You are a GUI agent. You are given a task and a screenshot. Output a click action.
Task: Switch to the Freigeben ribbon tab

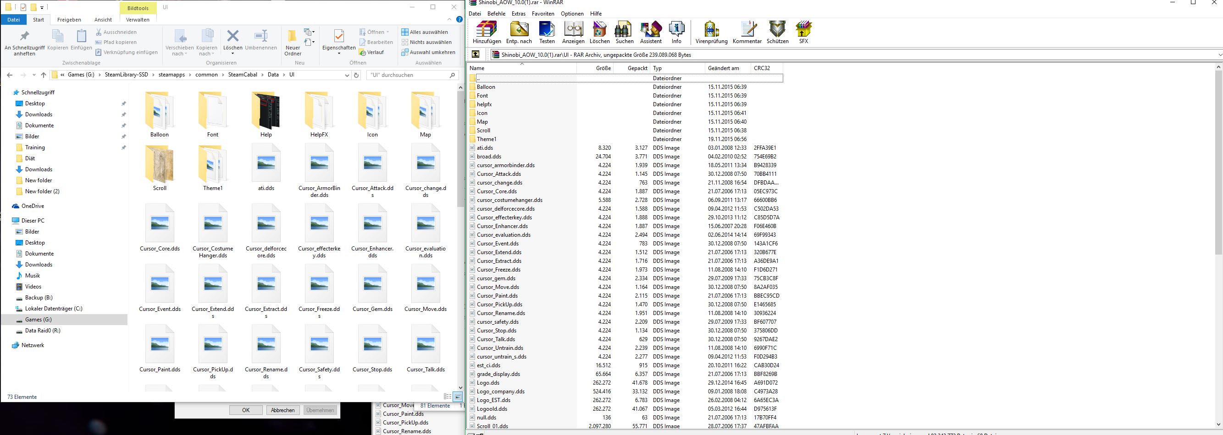[69, 19]
